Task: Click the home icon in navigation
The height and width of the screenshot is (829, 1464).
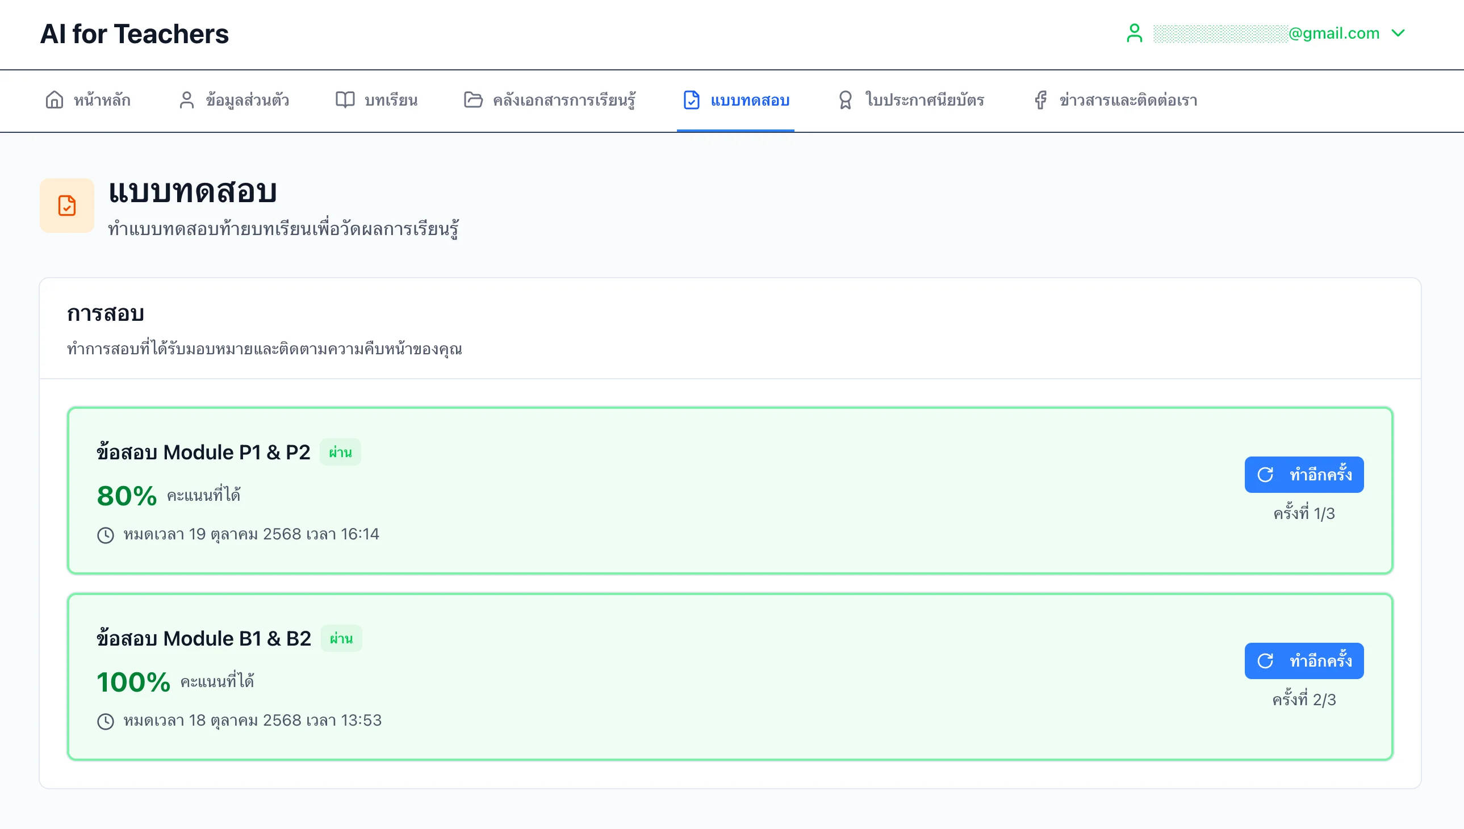Action: 54,99
